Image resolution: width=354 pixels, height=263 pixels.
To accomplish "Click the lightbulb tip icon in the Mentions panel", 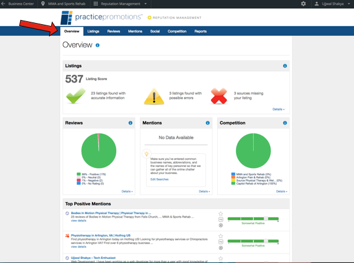I will 146,154.
